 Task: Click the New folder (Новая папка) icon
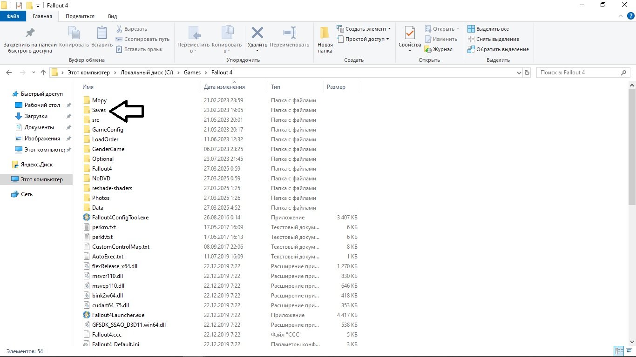click(x=325, y=33)
